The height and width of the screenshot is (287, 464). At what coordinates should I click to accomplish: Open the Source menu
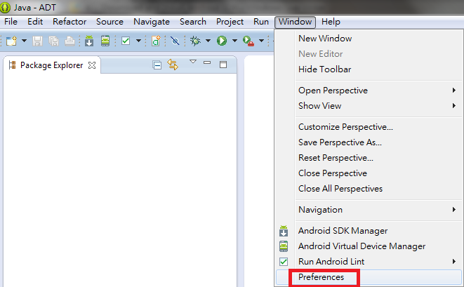tap(110, 22)
